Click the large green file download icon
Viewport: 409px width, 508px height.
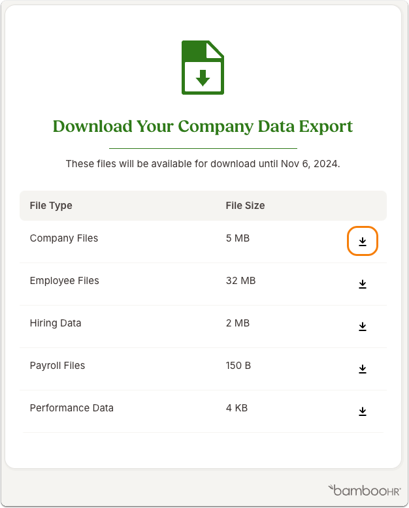coord(203,67)
